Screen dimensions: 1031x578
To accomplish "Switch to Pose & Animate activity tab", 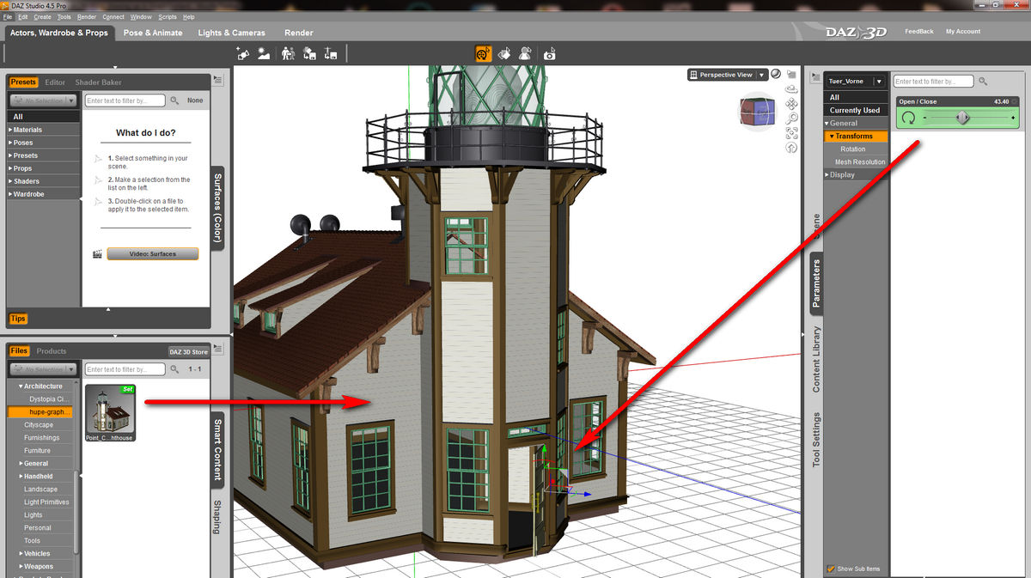I will tap(153, 33).
